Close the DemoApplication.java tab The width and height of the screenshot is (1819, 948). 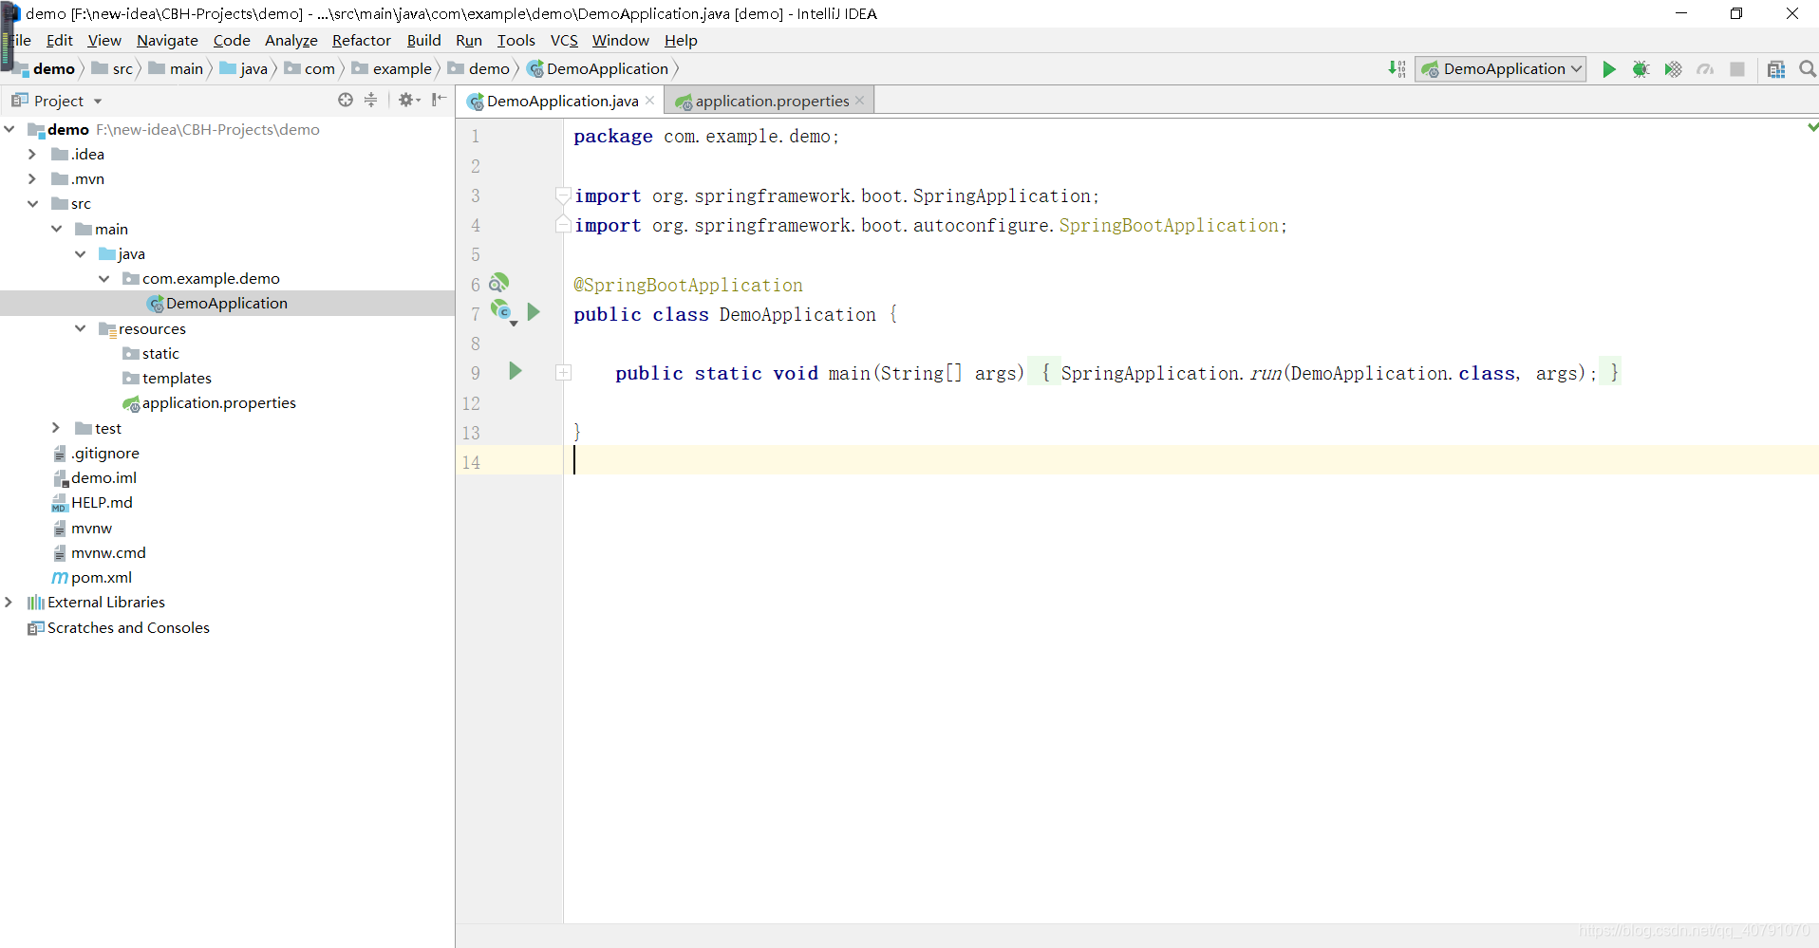(650, 101)
